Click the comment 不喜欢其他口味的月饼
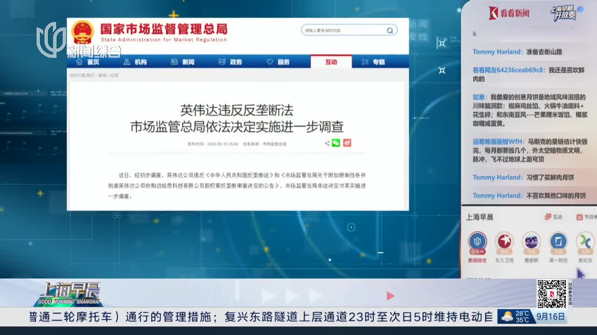 tap(556, 195)
